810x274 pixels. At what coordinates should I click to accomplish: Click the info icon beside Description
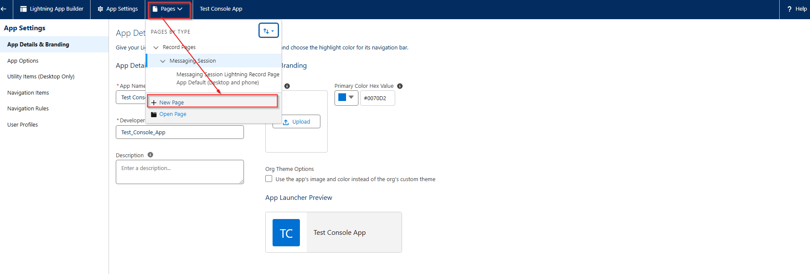150,155
